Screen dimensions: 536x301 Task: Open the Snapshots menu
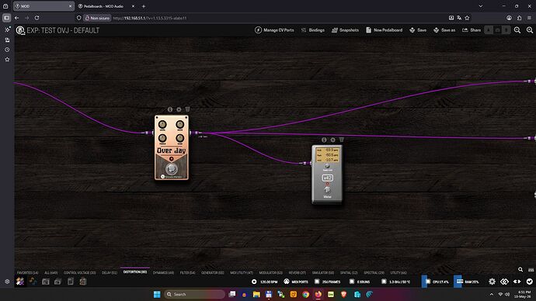tap(345, 30)
